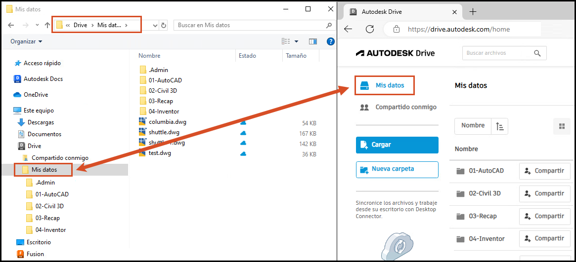Select Acceso rápido in the navigation pane
This screenshot has height=262, width=576.
coord(38,63)
